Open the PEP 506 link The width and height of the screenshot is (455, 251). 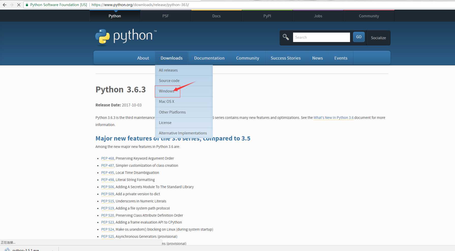tap(108, 187)
